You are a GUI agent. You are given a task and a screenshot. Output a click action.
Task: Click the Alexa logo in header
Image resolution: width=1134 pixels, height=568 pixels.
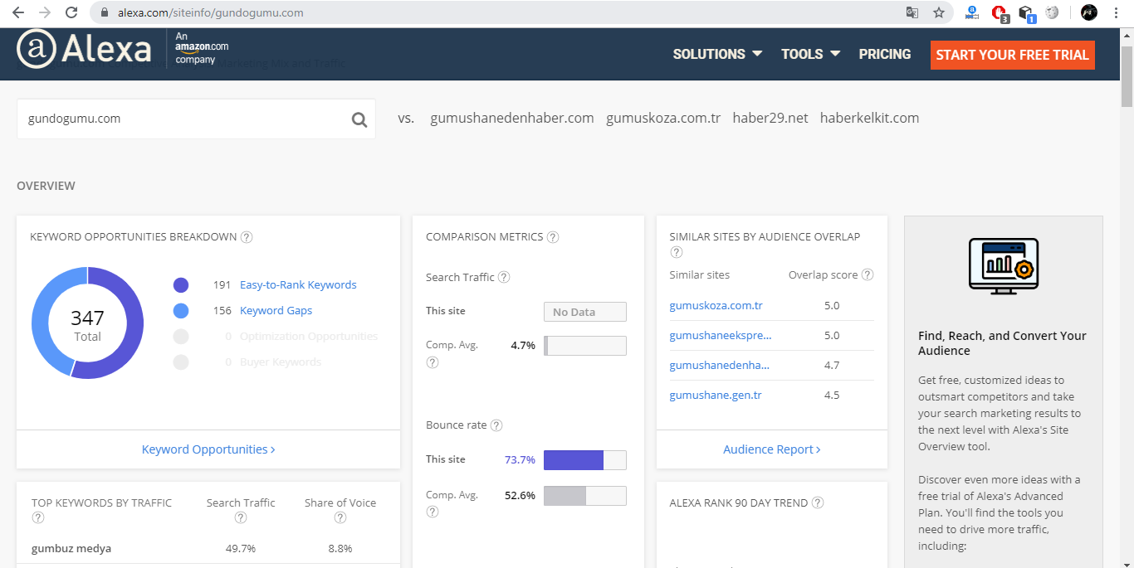click(x=84, y=51)
